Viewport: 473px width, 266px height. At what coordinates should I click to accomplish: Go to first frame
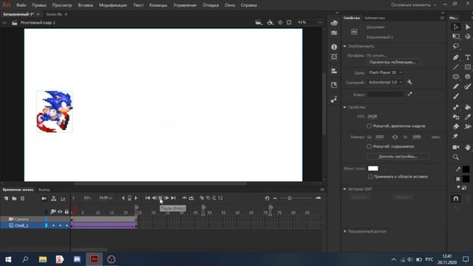[148, 198]
